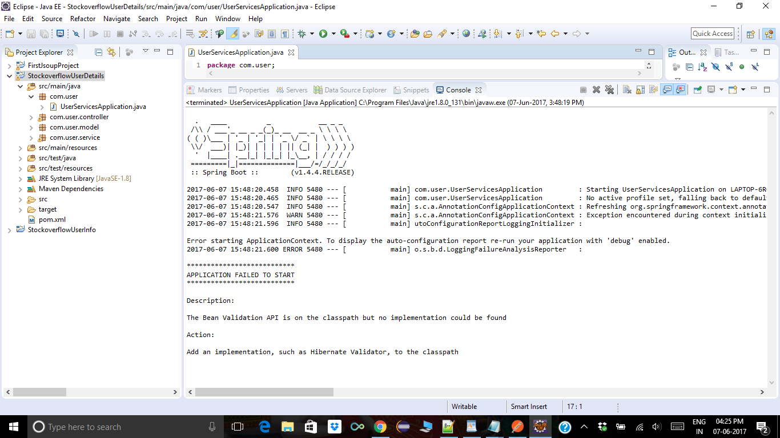The width and height of the screenshot is (780, 438).
Task: Click the Save All toolbar icon
Action: tap(44, 34)
